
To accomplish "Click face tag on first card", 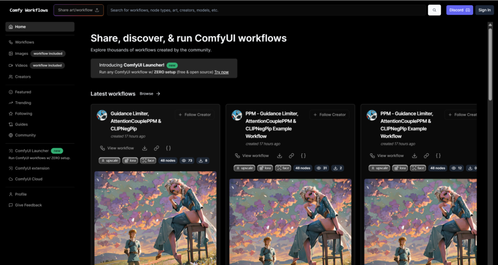I will tap(148, 160).
